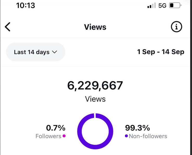Open the Last 14 days dropdown

(35, 52)
